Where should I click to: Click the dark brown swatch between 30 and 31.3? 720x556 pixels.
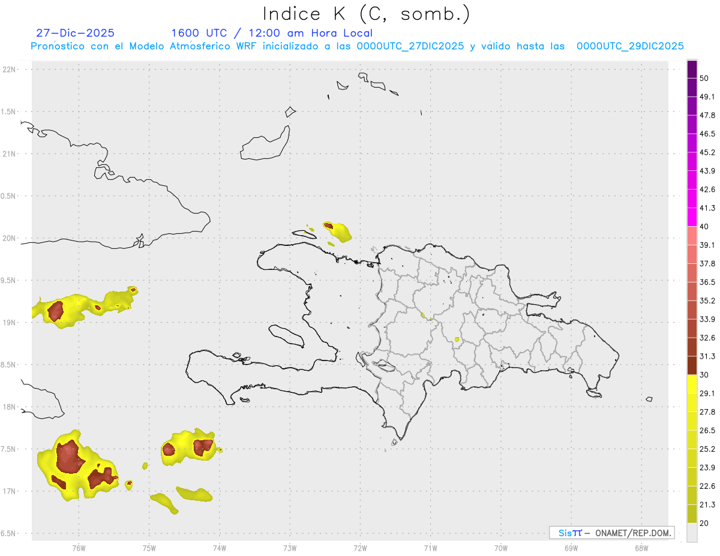(692, 365)
